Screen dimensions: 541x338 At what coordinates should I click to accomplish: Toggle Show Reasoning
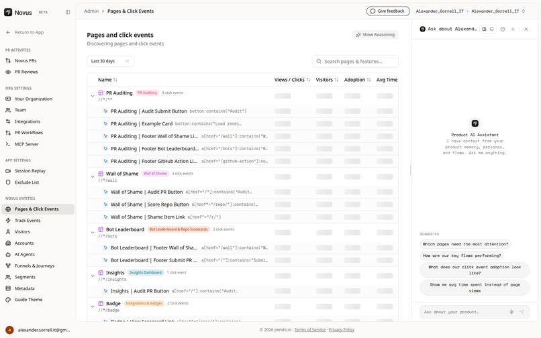coord(375,35)
